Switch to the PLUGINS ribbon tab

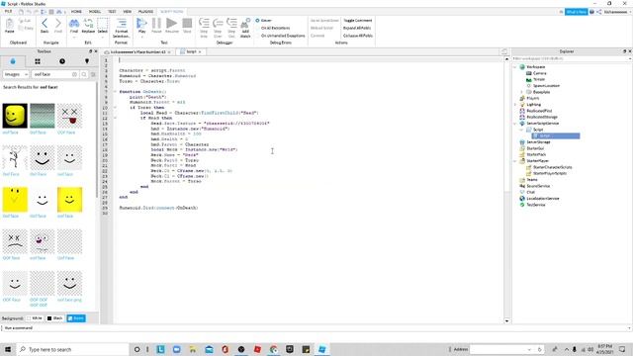tap(145, 11)
